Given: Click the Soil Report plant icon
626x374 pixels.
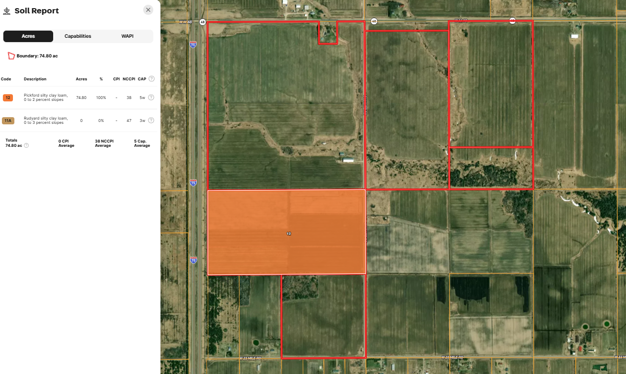Looking at the screenshot, I should [7, 11].
